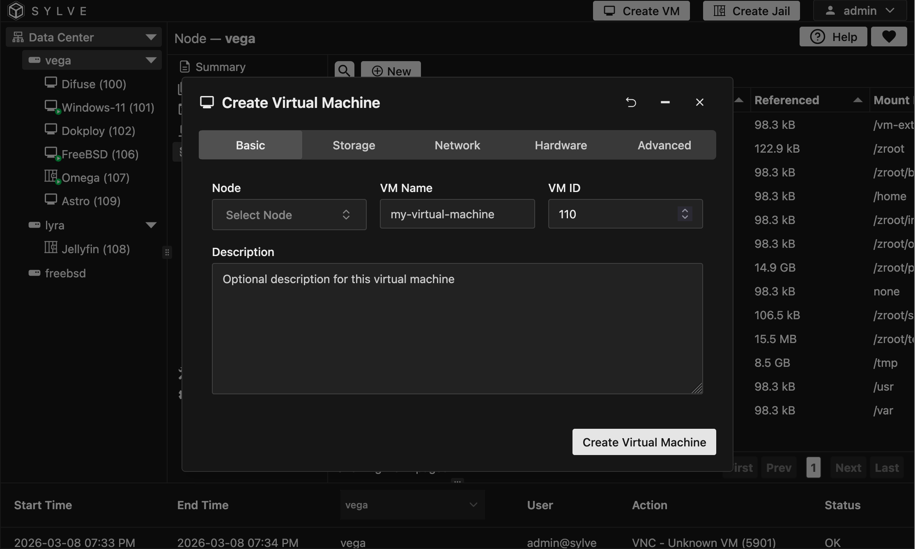Click the plus icon on the New button
Image resolution: width=915 pixels, height=549 pixels.
tap(377, 71)
